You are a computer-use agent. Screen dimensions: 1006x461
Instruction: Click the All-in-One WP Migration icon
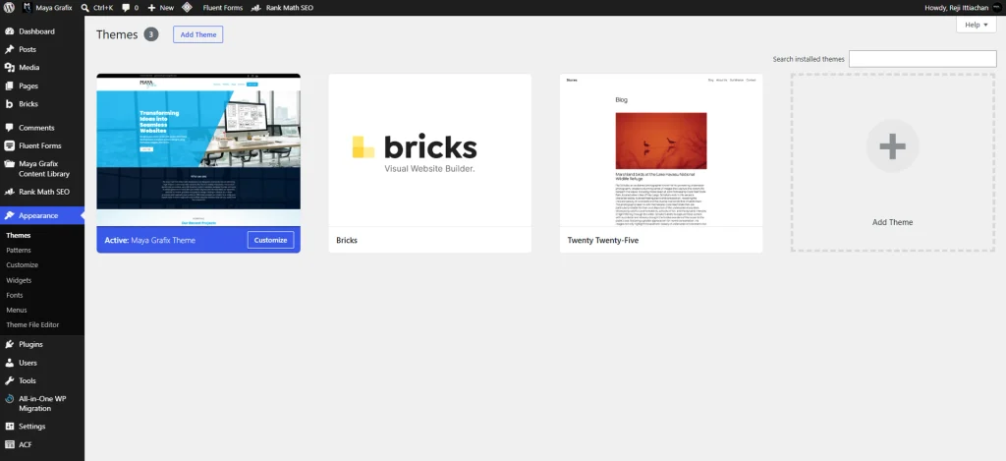pos(10,399)
